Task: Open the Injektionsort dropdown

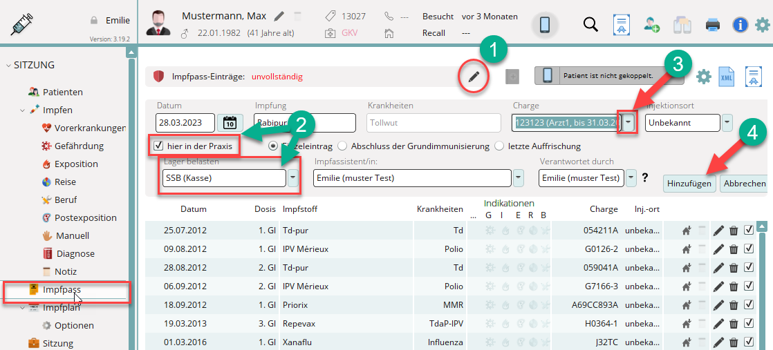Action: click(727, 123)
